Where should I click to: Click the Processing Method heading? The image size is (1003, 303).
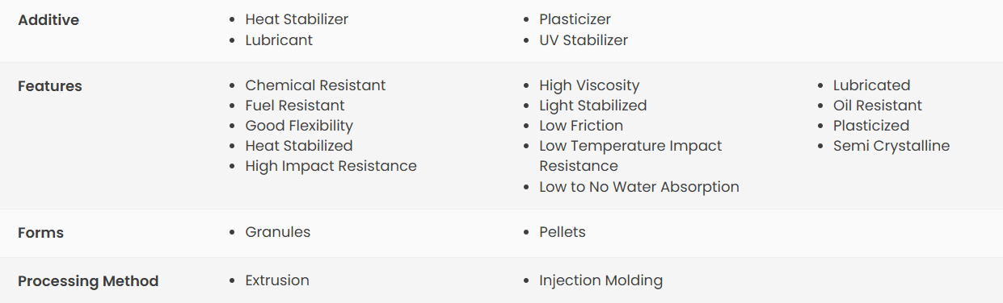(88, 281)
